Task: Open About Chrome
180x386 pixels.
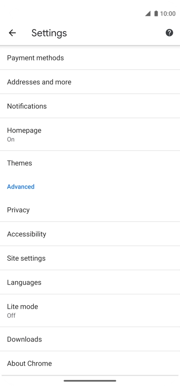Action: (90, 364)
